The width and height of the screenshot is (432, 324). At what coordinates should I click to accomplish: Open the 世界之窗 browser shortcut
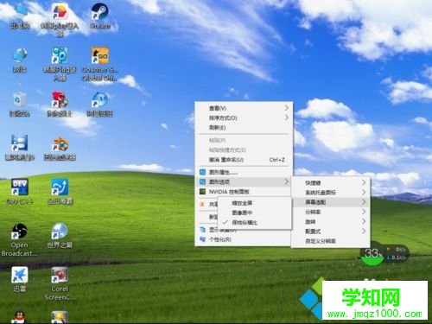tap(60, 235)
